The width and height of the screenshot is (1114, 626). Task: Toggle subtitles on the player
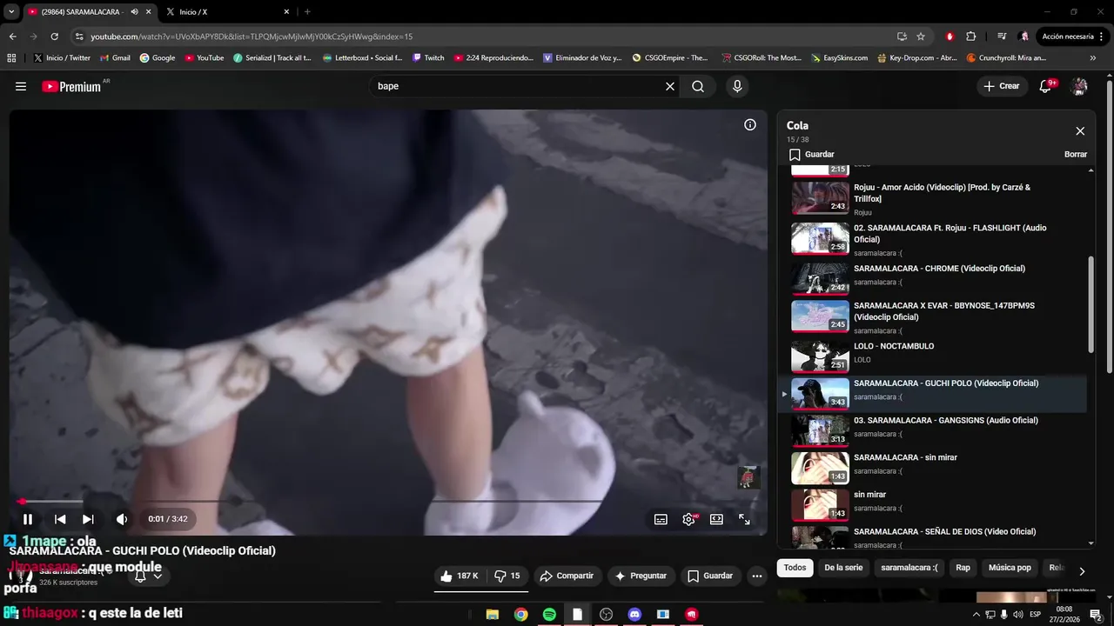(661, 519)
